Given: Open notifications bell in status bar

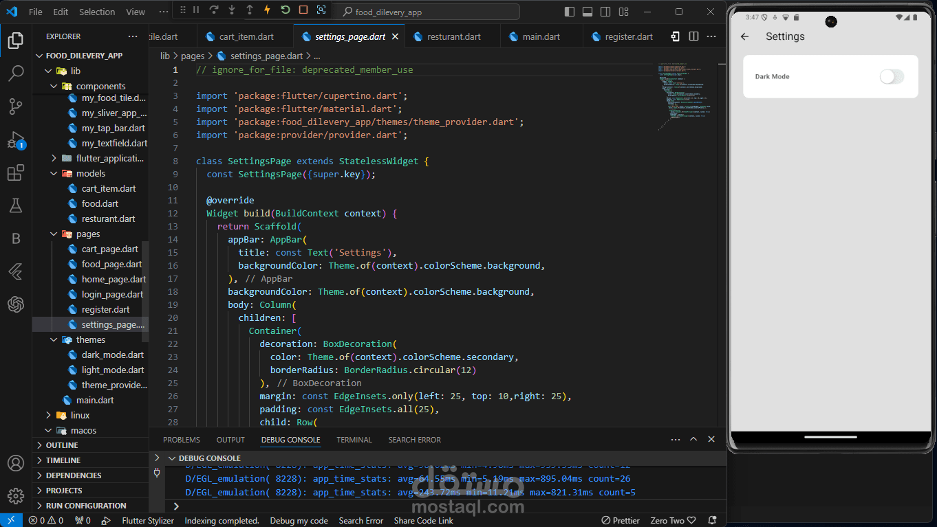Looking at the screenshot, I should [713, 520].
